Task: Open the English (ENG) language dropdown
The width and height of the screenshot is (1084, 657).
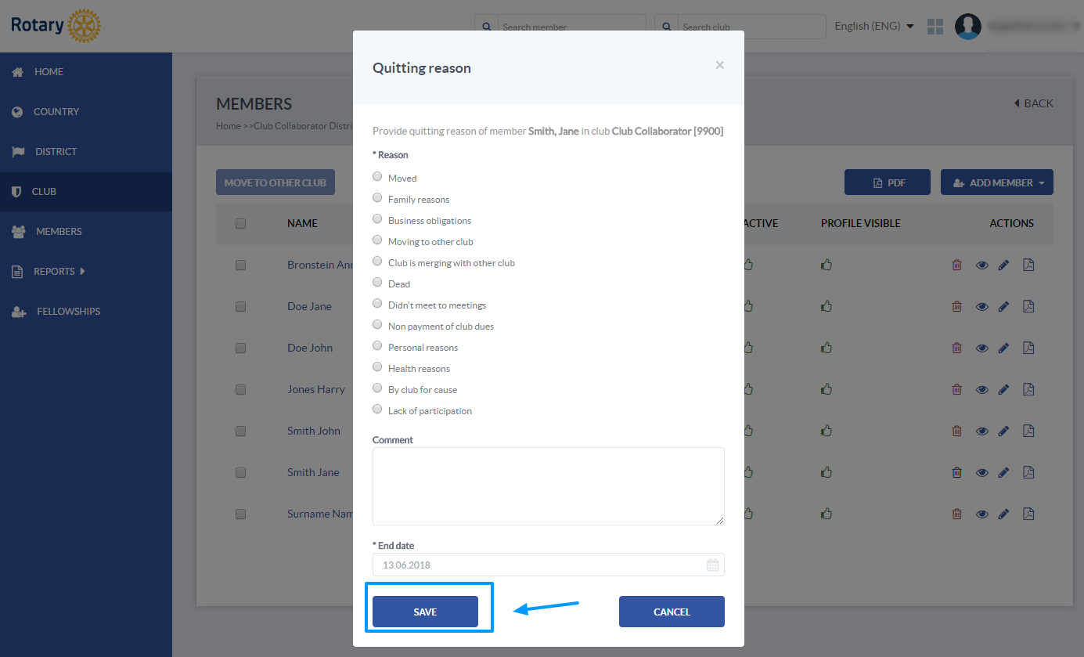Action: 874,26
